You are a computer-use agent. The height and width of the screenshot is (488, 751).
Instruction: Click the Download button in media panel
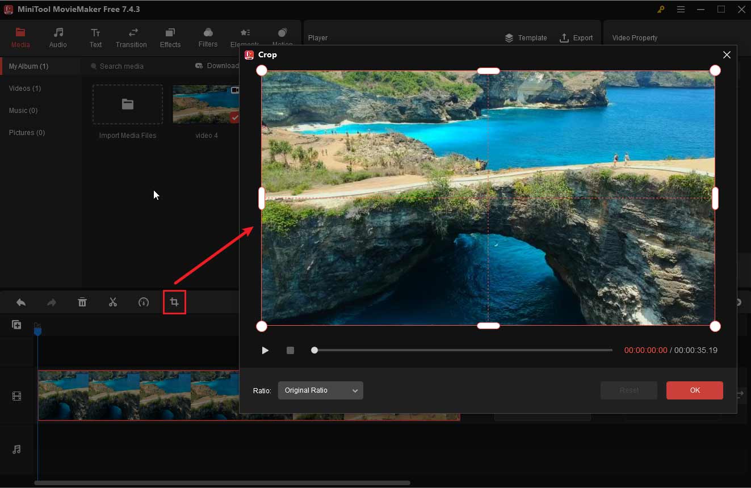click(x=217, y=66)
